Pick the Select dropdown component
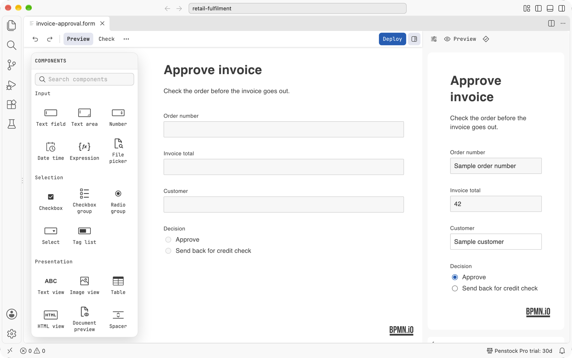Image resolution: width=572 pixels, height=358 pixels. (x=51, y=236)
